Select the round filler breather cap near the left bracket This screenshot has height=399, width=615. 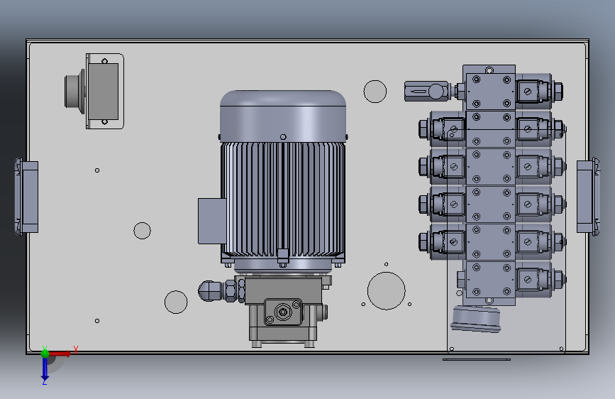74,91
